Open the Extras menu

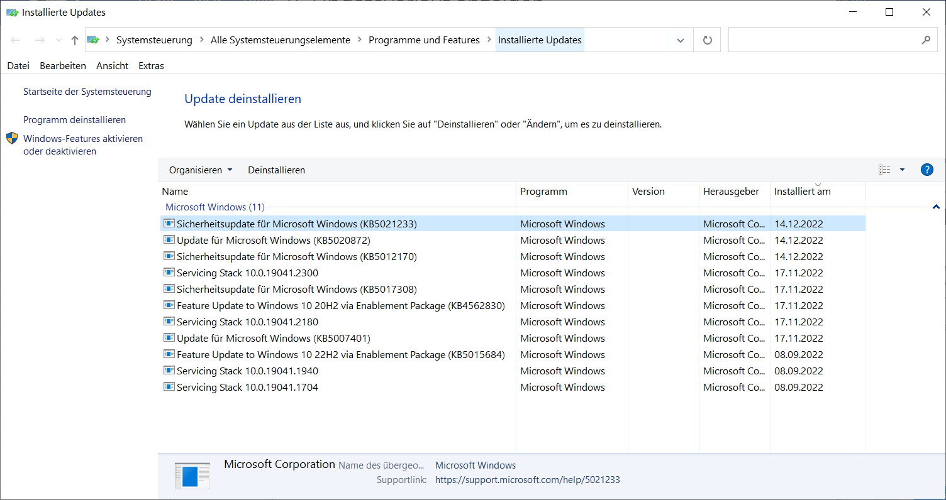[x=151, y=65]
